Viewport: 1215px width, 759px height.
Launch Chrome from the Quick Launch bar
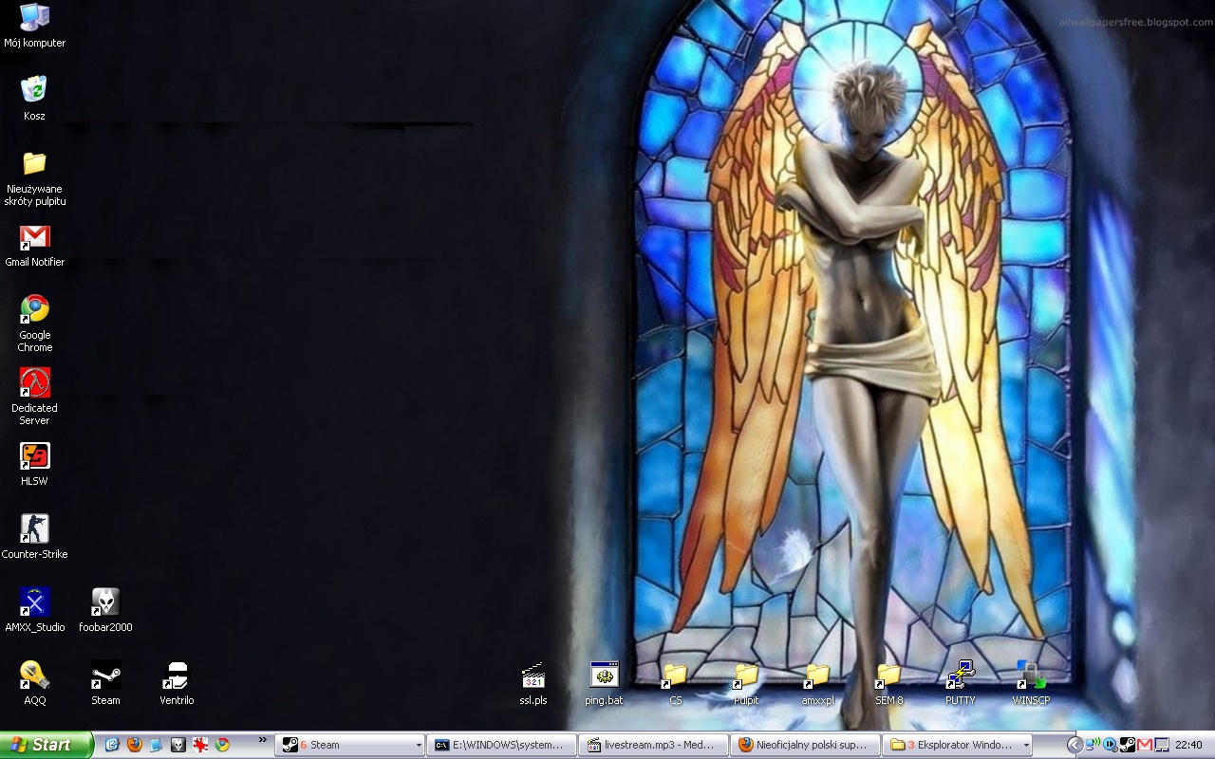[222, 745]
